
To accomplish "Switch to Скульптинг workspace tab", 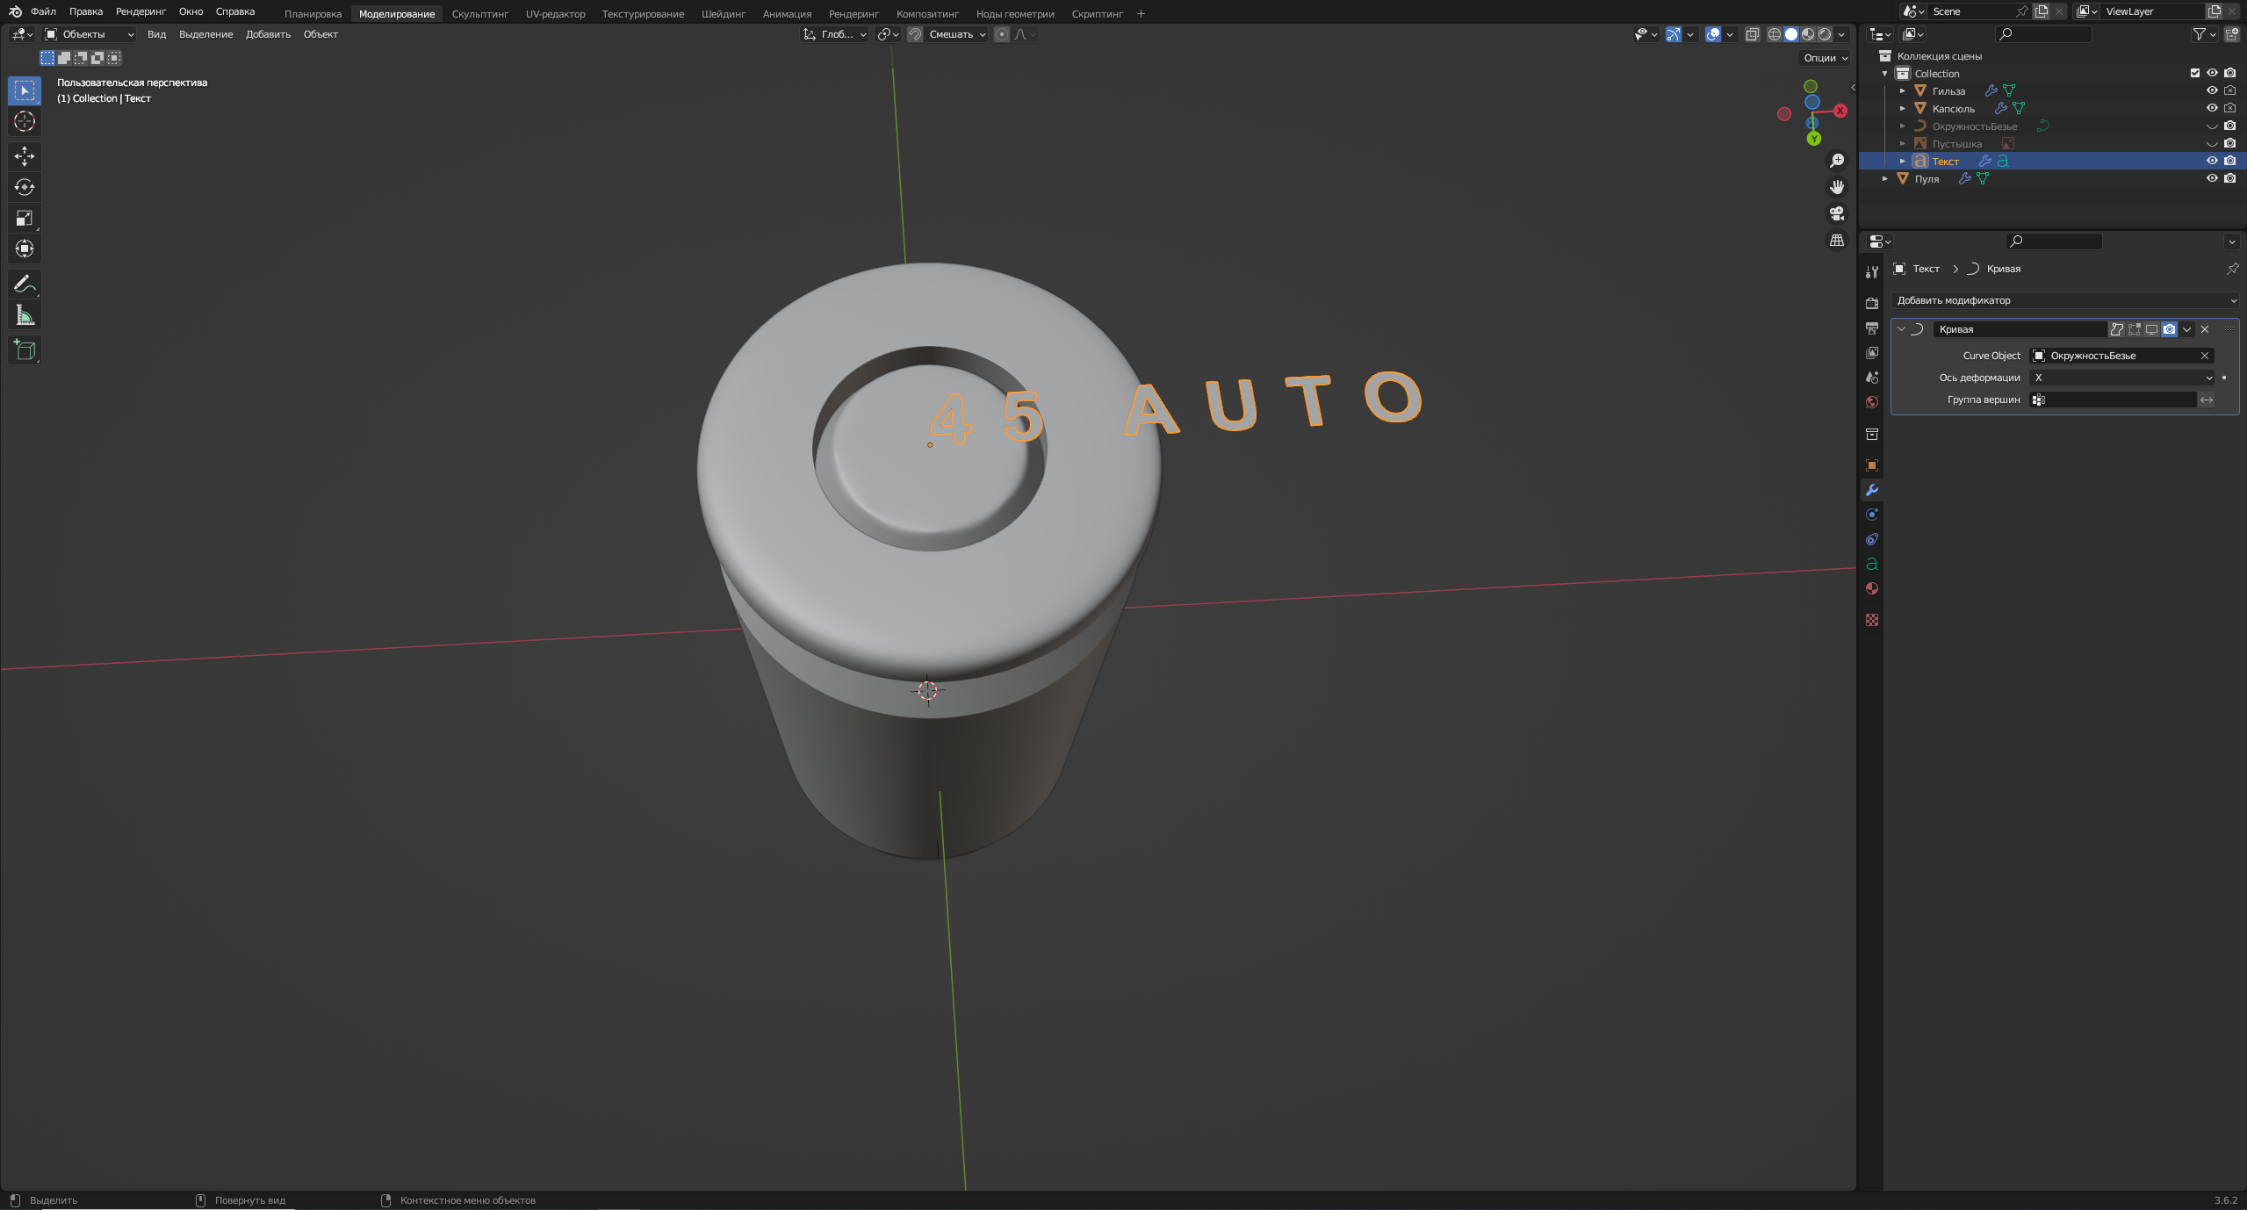I will click(x=480, y=14).
